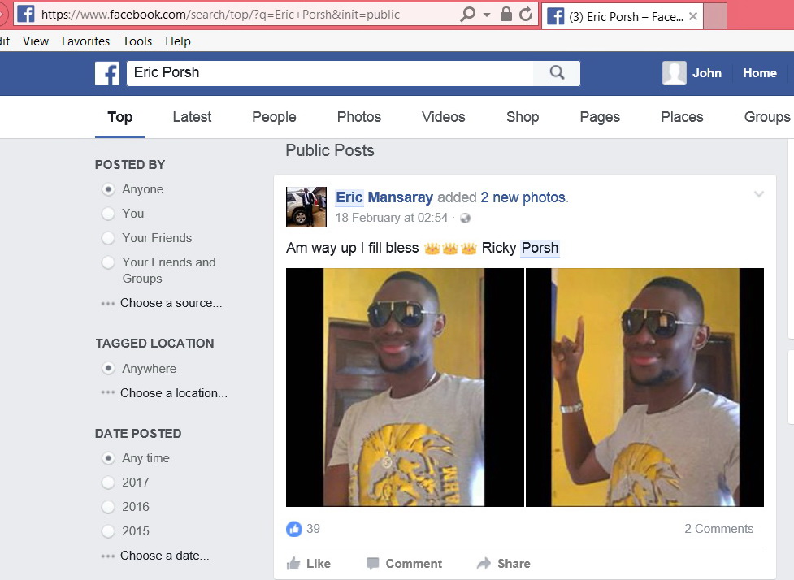Viewport: 794px width, 580px height.
Task: Click the browser refresh arrow icon
Action: click(526, 14)
